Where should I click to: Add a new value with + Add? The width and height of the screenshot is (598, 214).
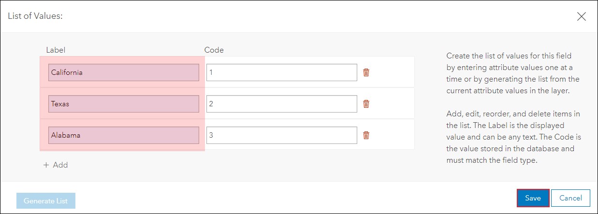(x=56, y=165)
